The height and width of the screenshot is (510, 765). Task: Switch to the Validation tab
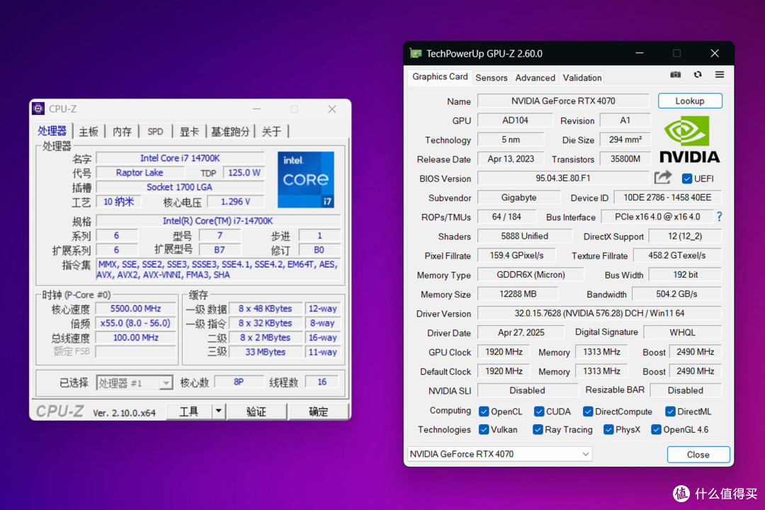[x=582, y=78]
